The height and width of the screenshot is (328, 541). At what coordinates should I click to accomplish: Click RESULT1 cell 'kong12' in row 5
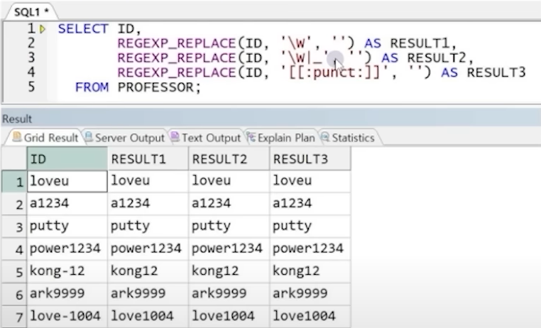148,272
